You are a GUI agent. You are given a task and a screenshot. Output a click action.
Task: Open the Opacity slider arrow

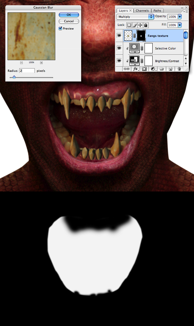pos(180,16)
